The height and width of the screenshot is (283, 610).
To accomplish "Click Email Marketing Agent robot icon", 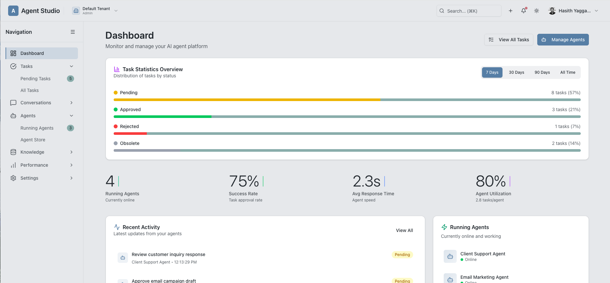I will pos(450,279).
